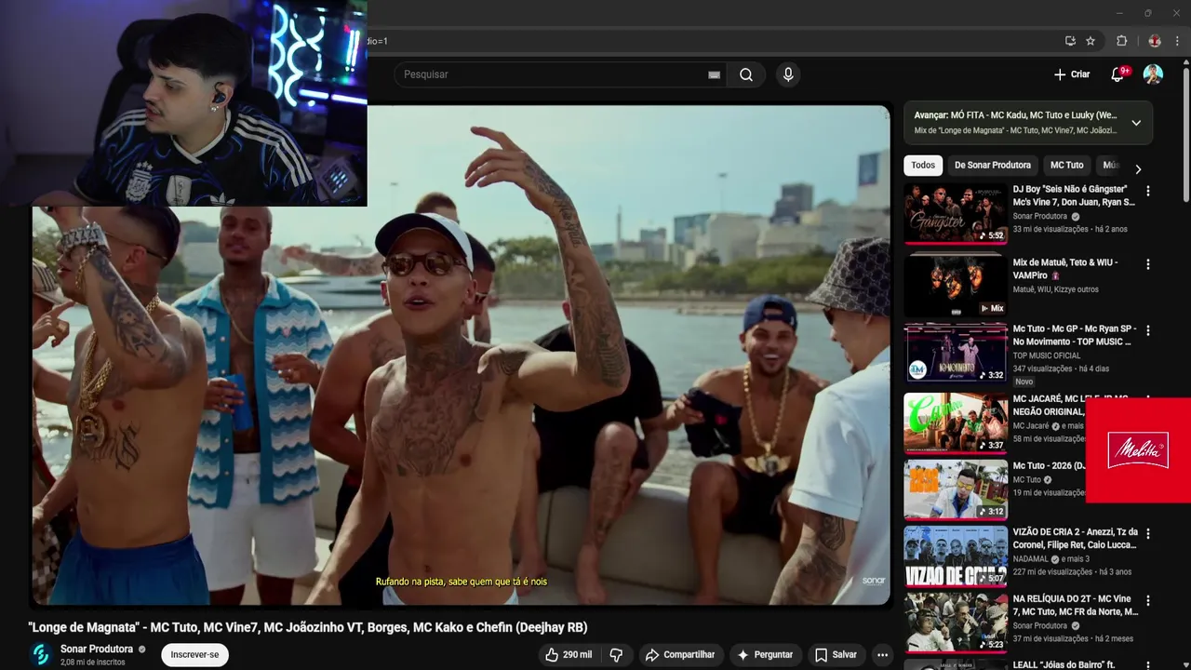Open options for Mix de Matuê video
Viewport: 1191px width, 670px height.
coord(1147,264)
